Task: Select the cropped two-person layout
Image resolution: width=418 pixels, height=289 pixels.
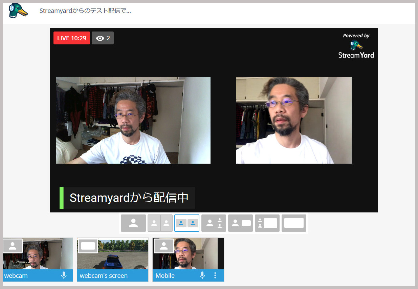Action: point(160,223)
